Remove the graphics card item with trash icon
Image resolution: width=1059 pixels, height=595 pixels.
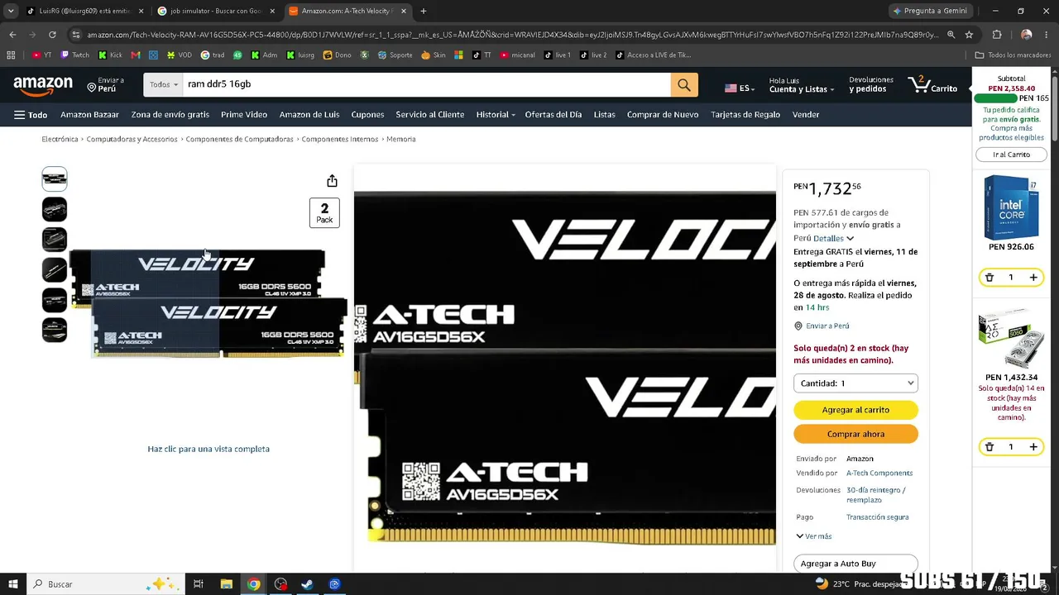tap(989, 447)
